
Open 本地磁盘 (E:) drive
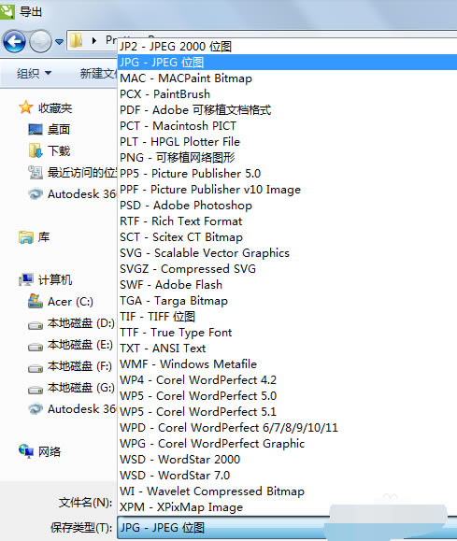[x=71, y=345]
